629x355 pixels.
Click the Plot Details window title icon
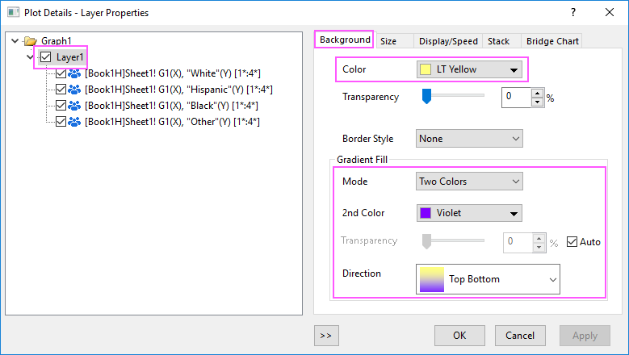(13, 12)
